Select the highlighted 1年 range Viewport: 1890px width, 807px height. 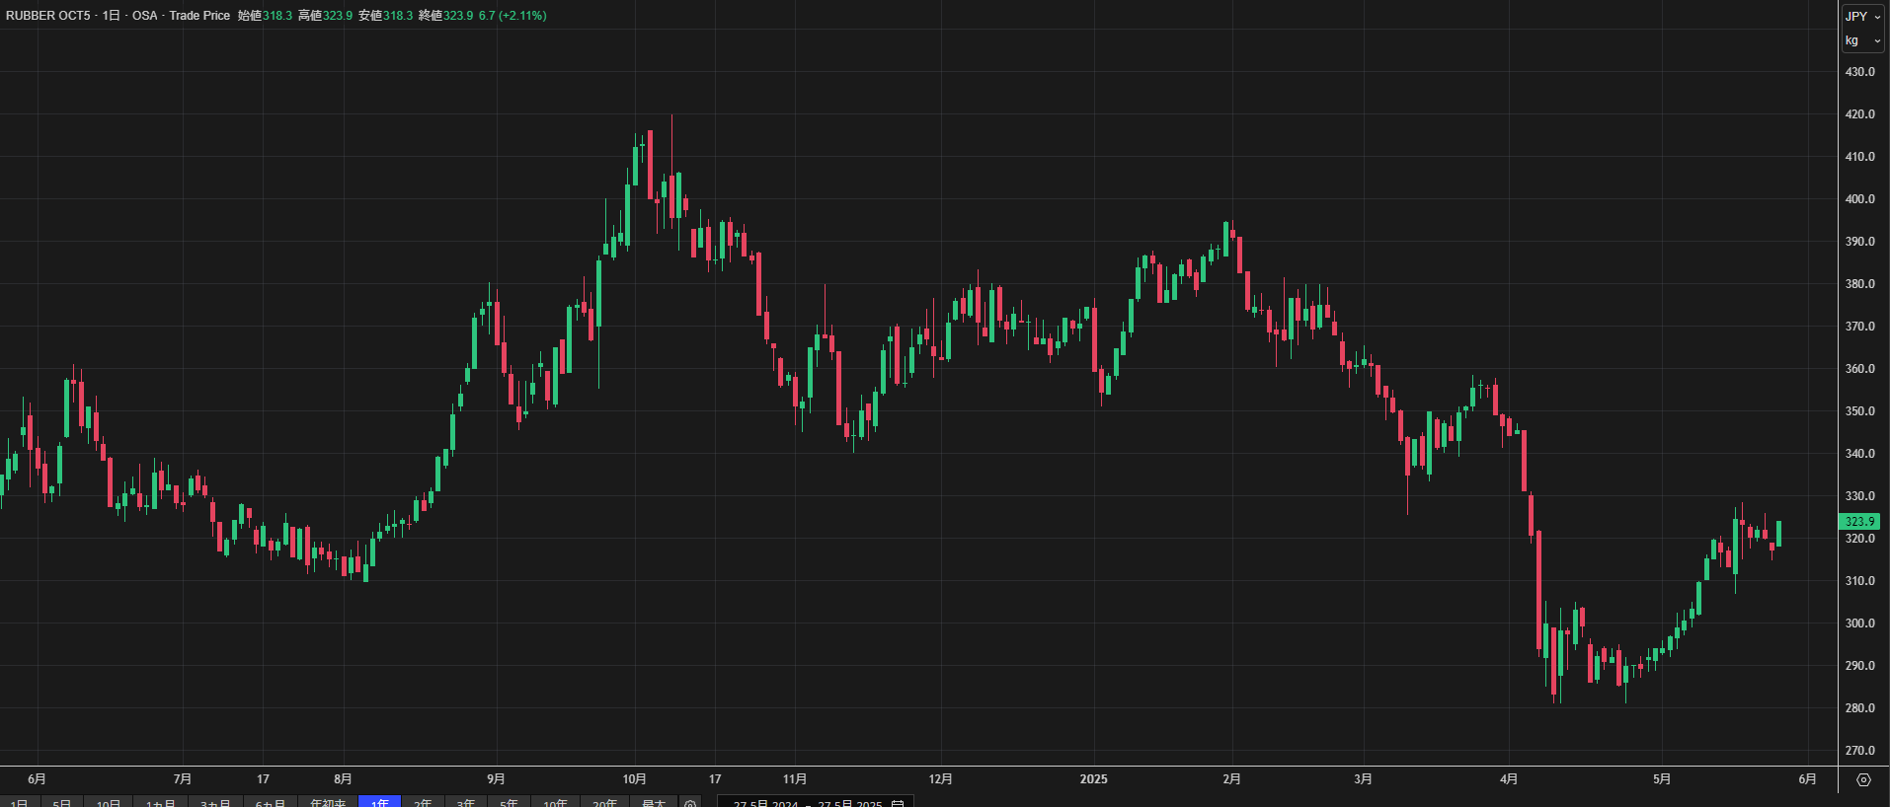tap(379, 803)
